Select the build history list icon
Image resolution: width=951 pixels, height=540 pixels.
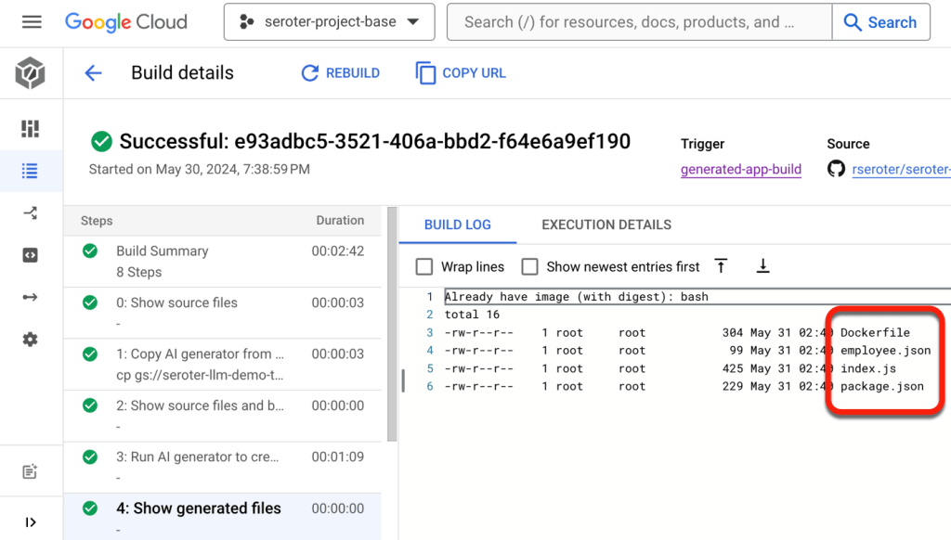(x=31, y=171)
